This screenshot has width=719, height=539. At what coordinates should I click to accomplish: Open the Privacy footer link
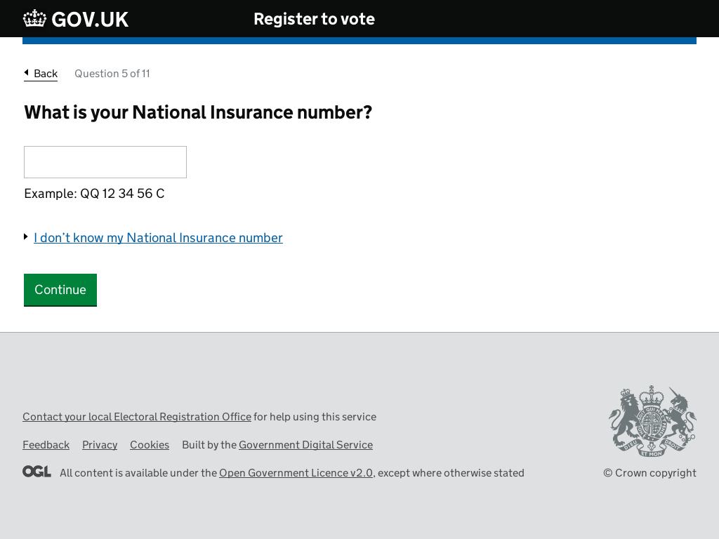[x=100, y=445]
